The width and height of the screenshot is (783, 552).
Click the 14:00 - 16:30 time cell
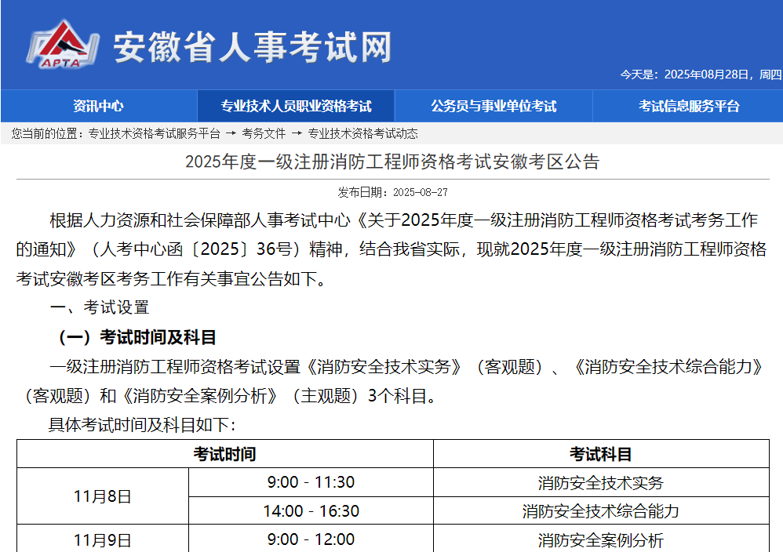311,511
